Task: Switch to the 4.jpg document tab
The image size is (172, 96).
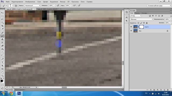Action: (48, 9)
